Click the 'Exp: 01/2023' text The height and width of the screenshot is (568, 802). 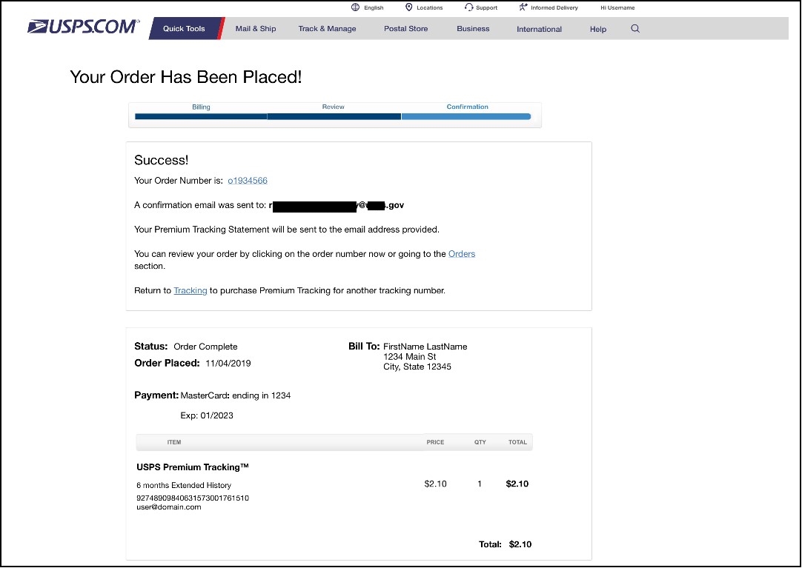click(207, 415)
